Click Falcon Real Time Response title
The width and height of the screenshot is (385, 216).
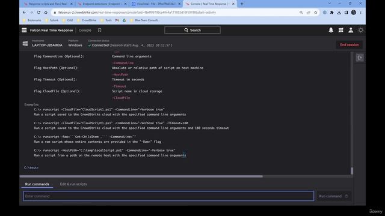pyautogui.click(x=51, y=30)
